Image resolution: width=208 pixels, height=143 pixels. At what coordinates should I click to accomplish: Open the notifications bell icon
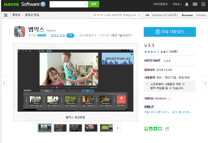pos(187,4)
